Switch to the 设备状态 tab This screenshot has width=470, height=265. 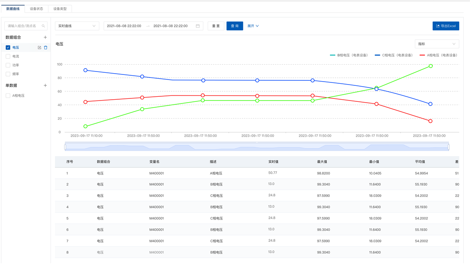(x=36, y=8)
